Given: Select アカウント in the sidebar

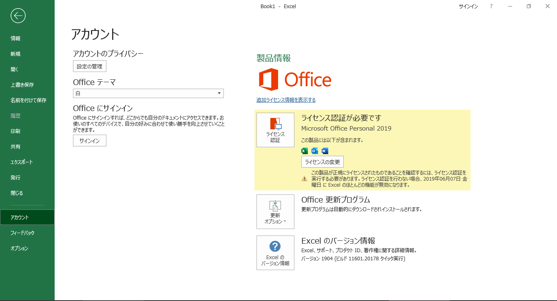Looking at the screenshot, I should [27, 217].
